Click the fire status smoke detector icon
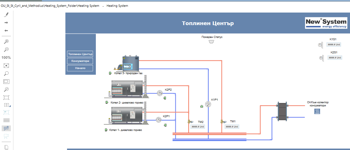This screenshot has width=350, height=150. [x=211, y=42]
